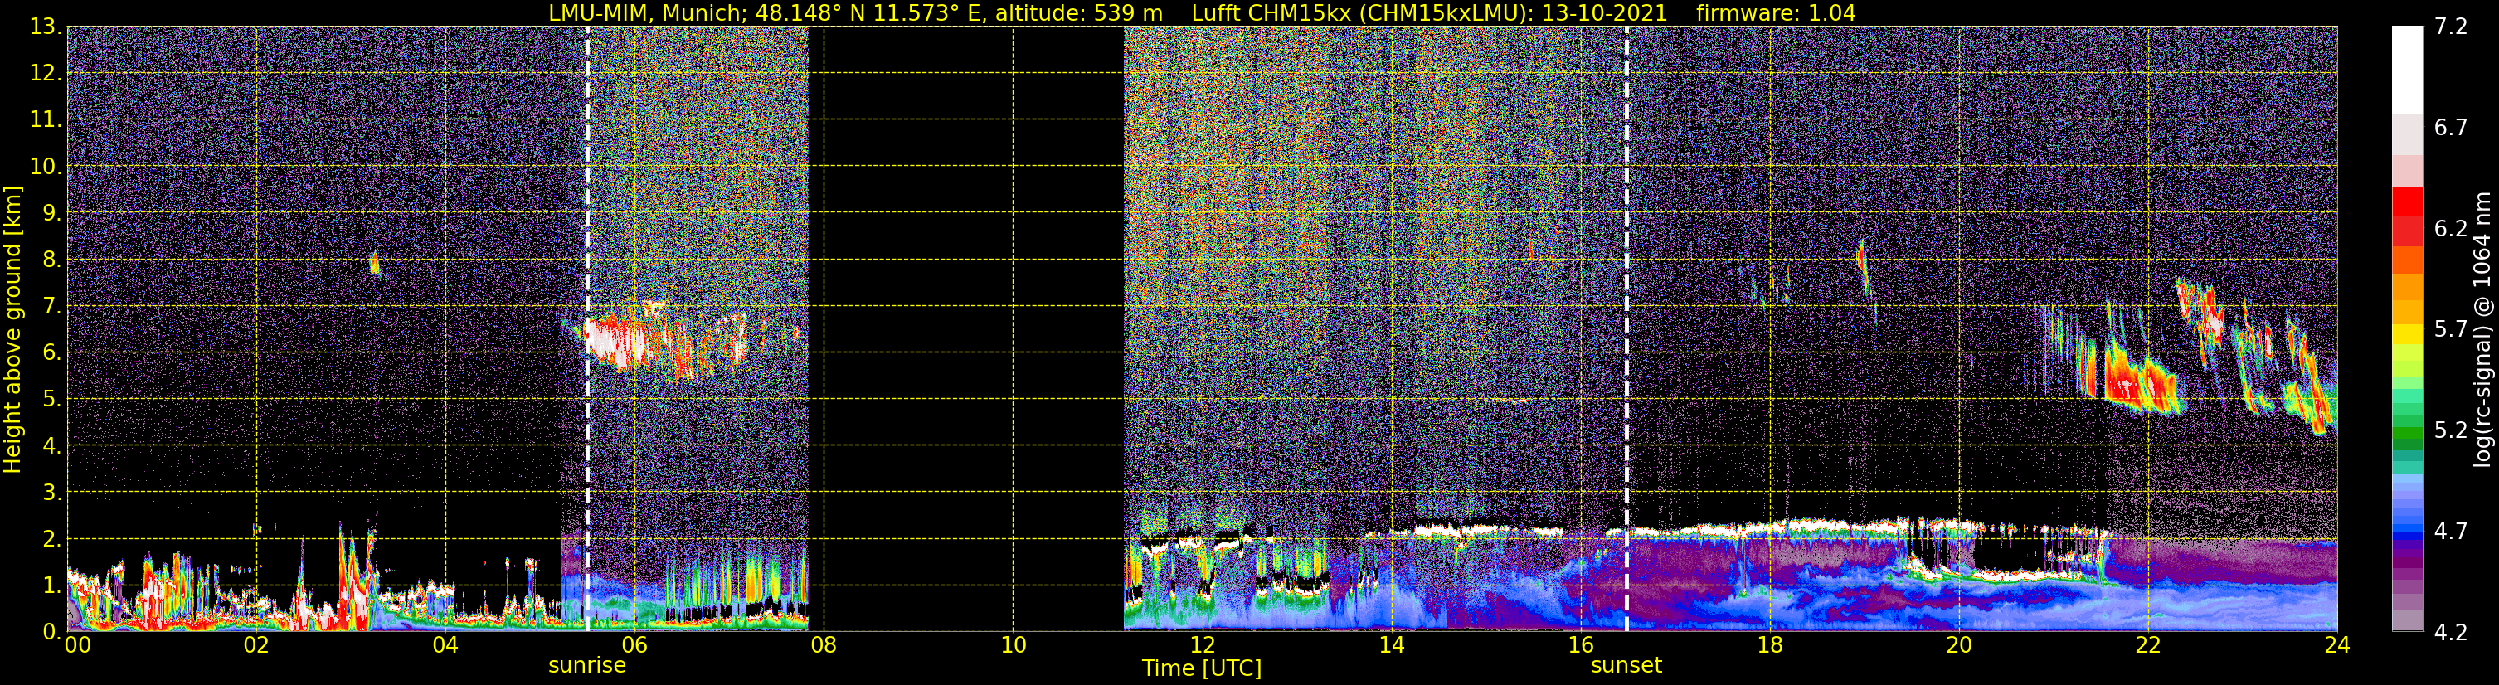Click the white top segment of the colorbar
This screenshot has height=685, width=2499.
[2407, 70]
